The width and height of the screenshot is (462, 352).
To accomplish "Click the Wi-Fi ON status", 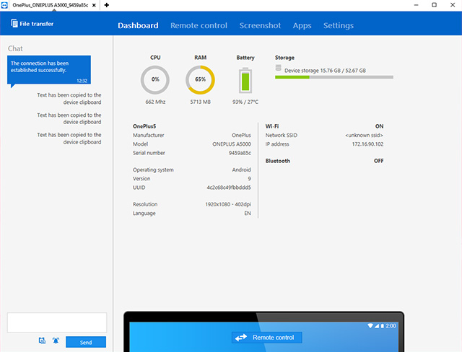I will point(379,126).
